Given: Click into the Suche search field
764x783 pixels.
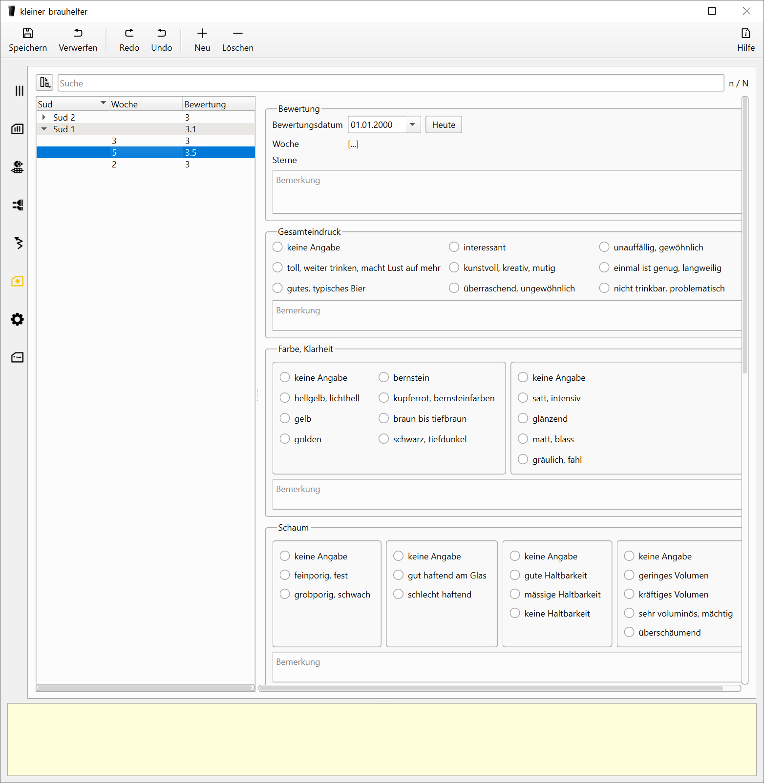Looking at the screenshot, I should coord(390,83).
